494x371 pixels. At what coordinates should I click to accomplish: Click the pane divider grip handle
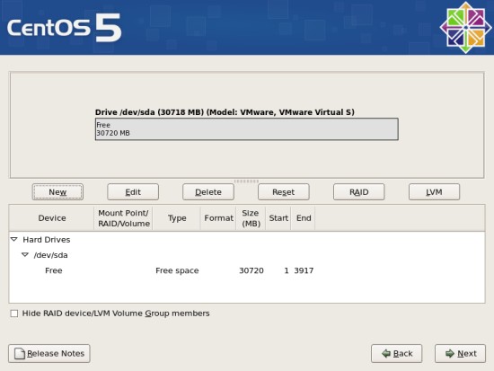click(x=246, y=181)
